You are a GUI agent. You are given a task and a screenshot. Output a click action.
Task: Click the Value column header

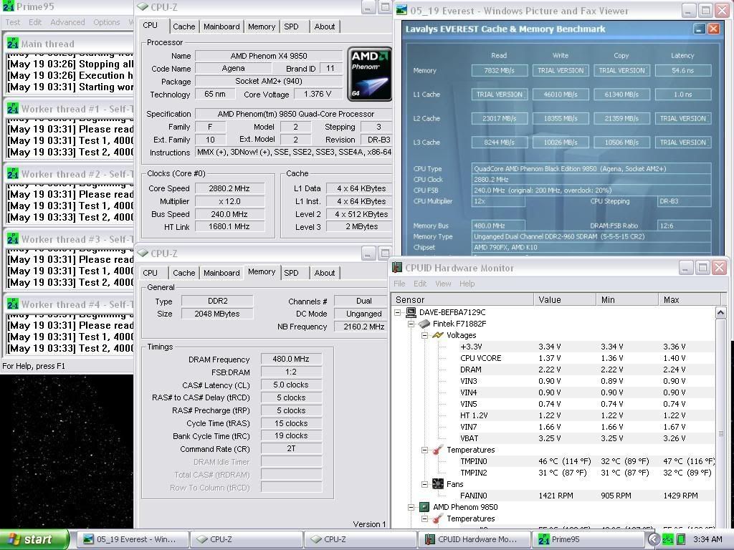[x=565, y=300]
